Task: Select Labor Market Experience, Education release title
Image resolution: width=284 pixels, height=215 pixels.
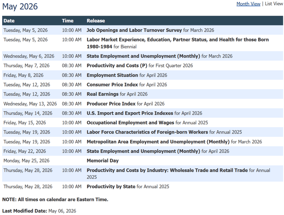Action: tap(178, 43)
